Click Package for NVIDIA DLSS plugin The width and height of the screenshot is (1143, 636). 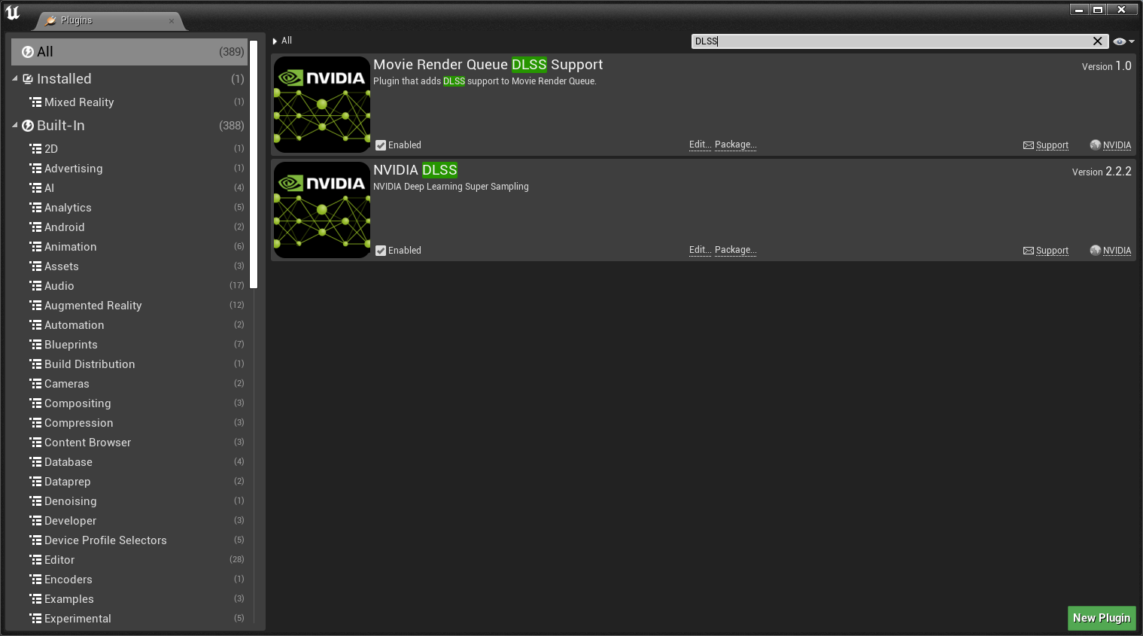coord(735,250)
